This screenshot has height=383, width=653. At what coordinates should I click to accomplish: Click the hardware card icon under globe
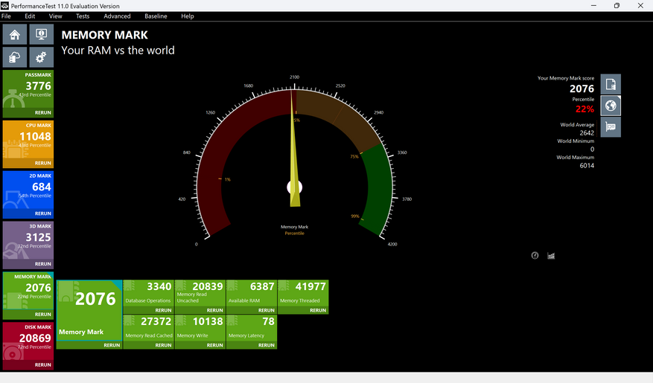click(x=611, y=127)
